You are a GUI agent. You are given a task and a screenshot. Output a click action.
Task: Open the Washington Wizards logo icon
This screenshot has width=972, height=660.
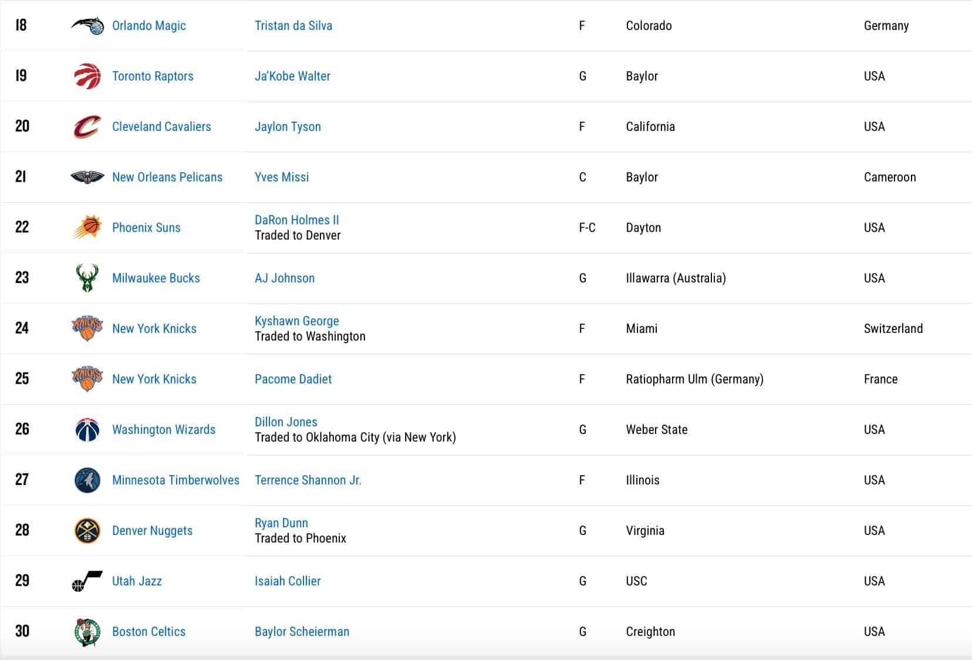tap(87, 430)
